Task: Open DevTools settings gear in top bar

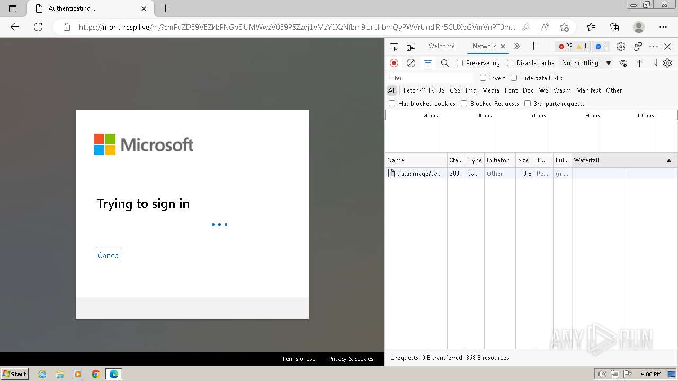Action: (621, 47)
